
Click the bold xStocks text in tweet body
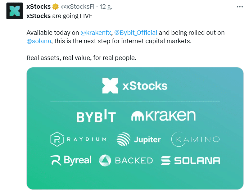(x=38, y=16)
